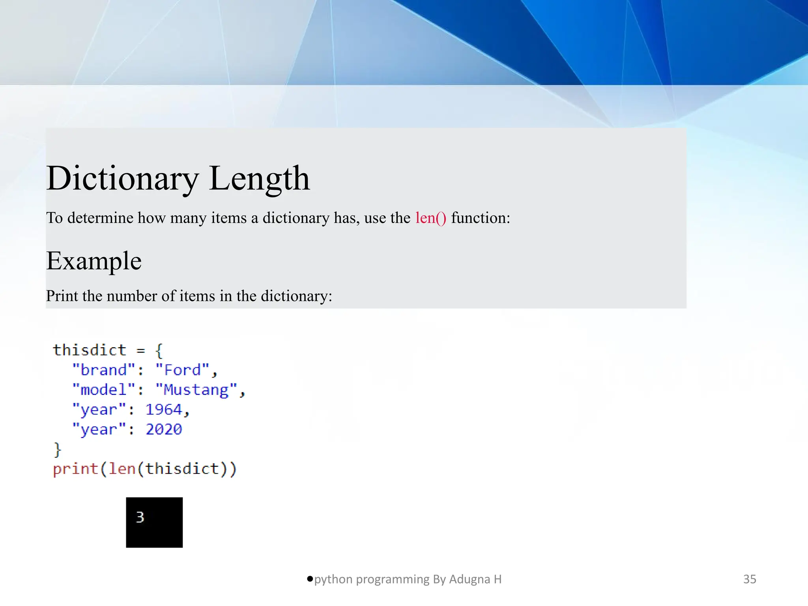This screenshot has width=808, height=606.
Task: Click the sentence starting 'To determine how many items'
Action: tap(278, 218)
